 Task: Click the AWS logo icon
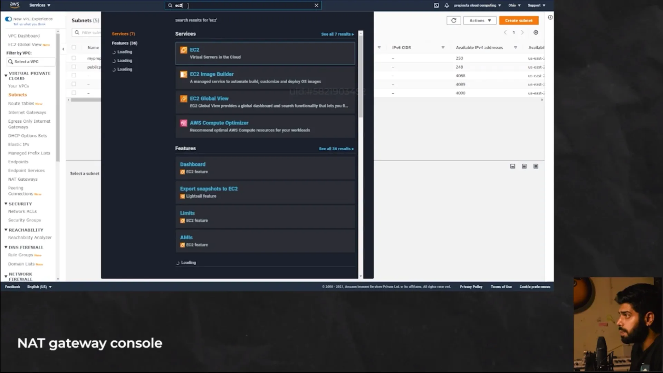pyautogui.click(x=15, y=5)
